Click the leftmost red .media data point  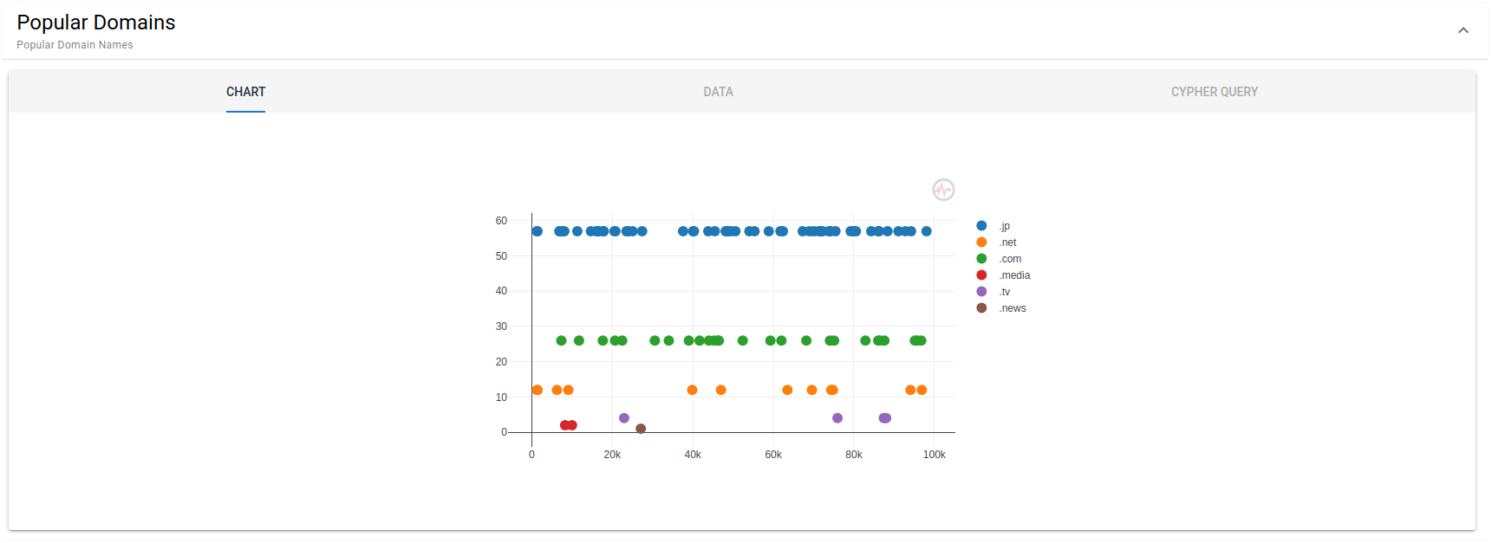(564, 425)
